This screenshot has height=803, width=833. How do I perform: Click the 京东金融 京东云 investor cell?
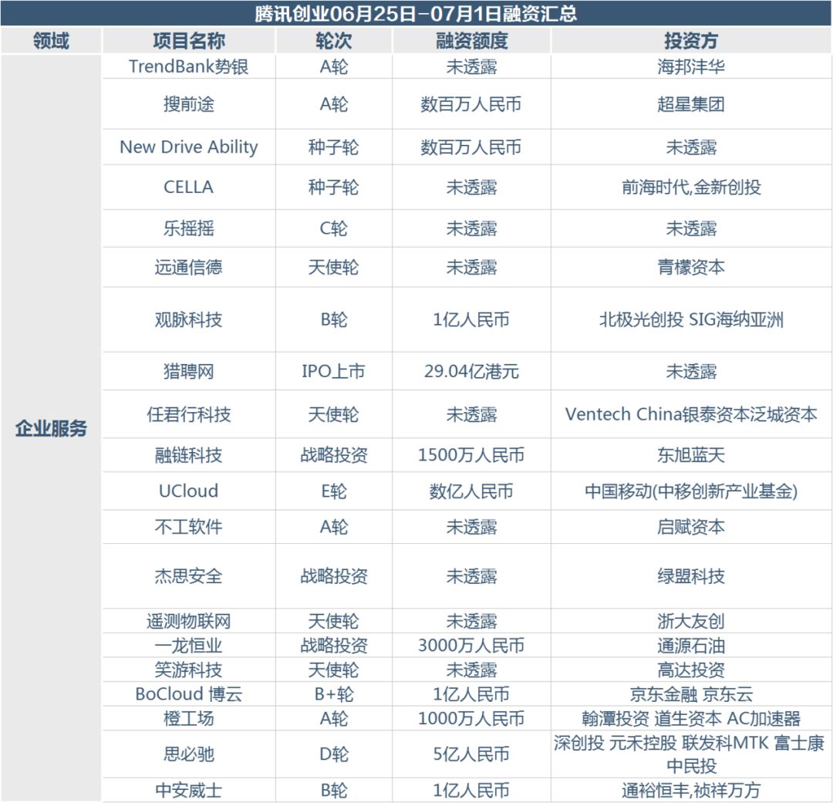691,694
